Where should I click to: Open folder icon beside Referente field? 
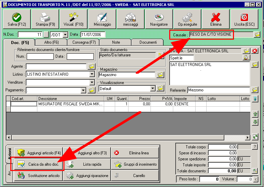(x=255, y=90)
